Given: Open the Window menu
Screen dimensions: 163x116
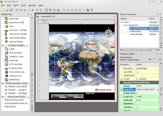Looking at the screenshot, I should [32, 5].
